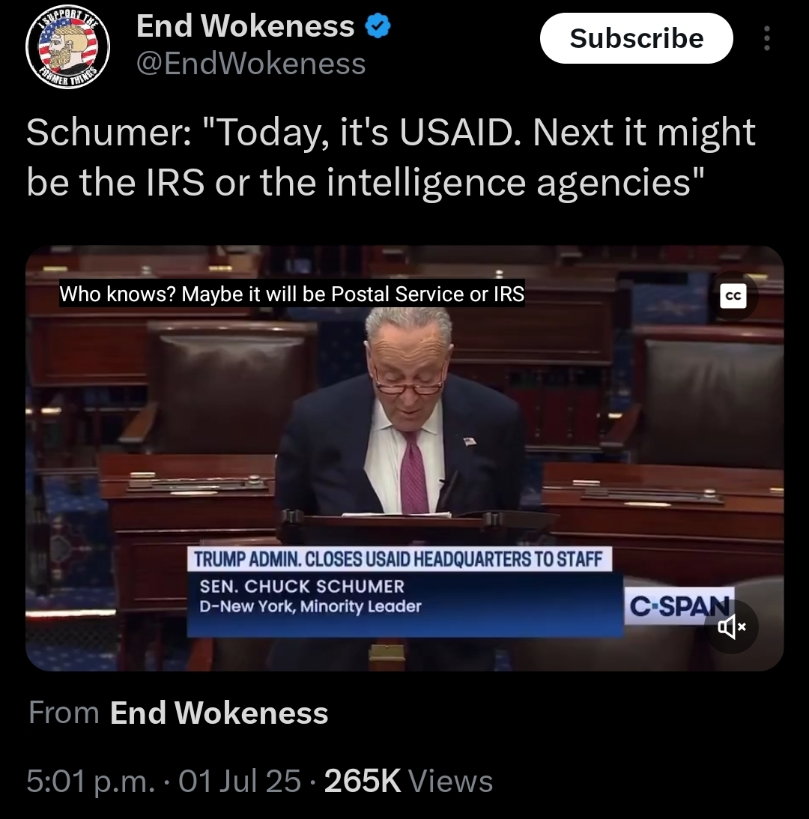Click the tweet text about USAID
This screenshot has width=809, height=819.
tap(391, 157)
